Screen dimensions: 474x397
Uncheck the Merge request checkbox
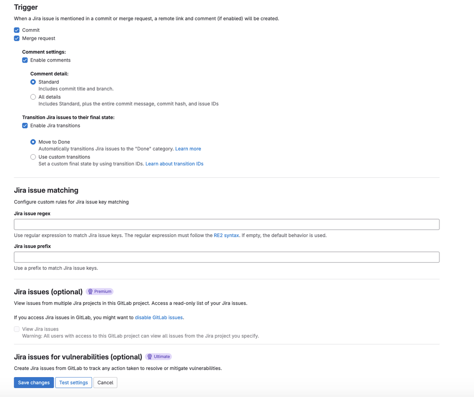point(17,38)
